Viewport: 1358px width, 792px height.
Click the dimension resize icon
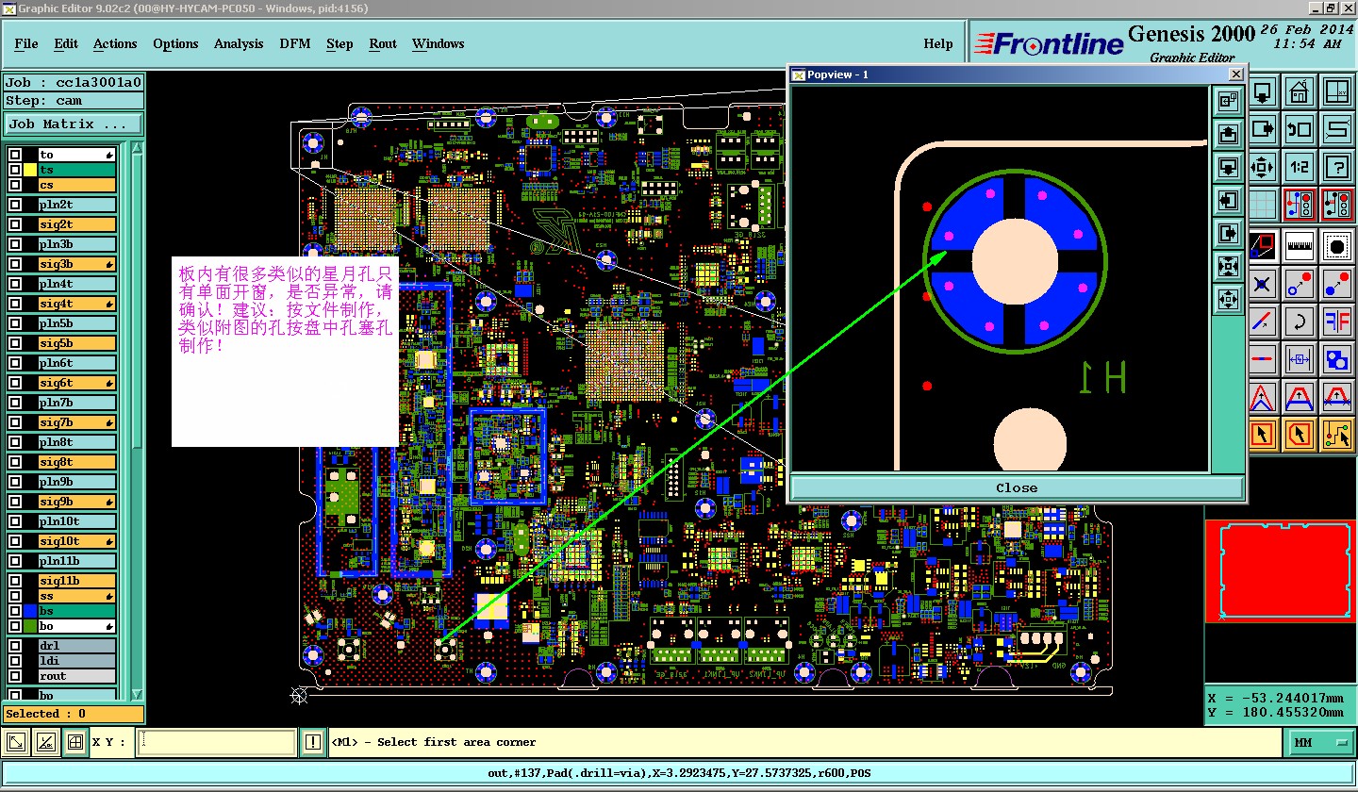(1300, 359)
